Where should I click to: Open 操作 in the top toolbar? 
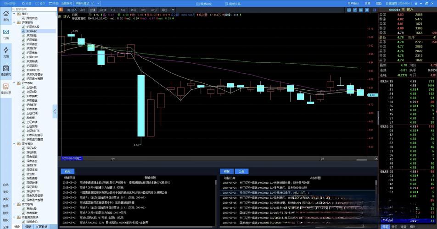(x=40, y=4)
